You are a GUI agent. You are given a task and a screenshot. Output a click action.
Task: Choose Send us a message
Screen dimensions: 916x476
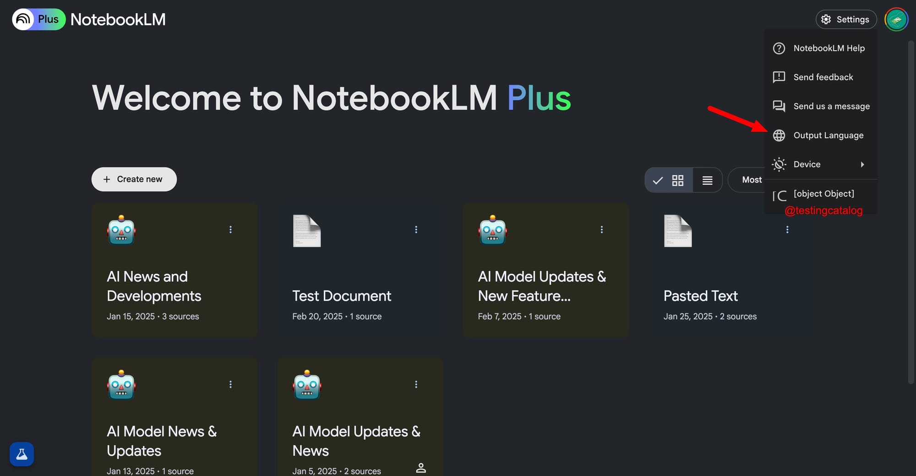821,106
